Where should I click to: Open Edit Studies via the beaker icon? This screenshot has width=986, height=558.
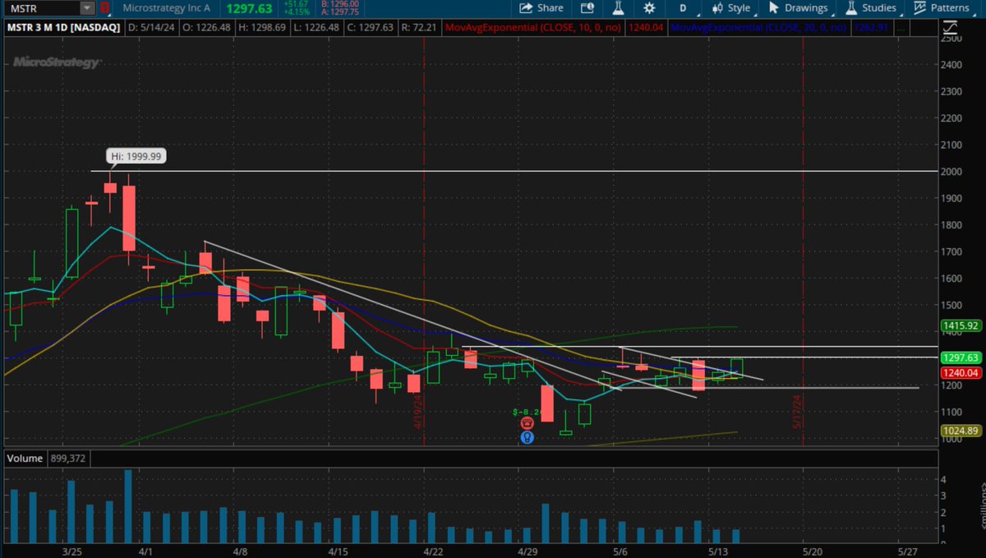pos(619,8)
